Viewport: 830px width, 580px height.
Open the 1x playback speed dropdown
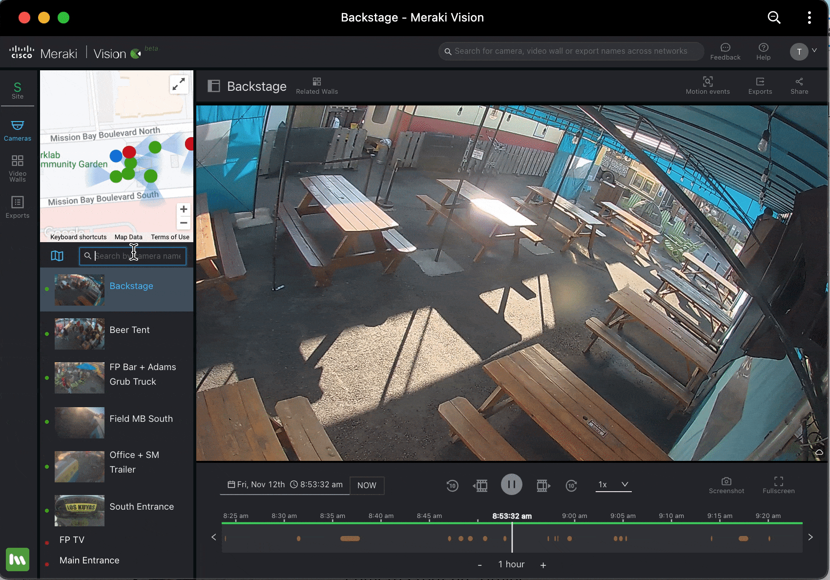tap(613, 485)
